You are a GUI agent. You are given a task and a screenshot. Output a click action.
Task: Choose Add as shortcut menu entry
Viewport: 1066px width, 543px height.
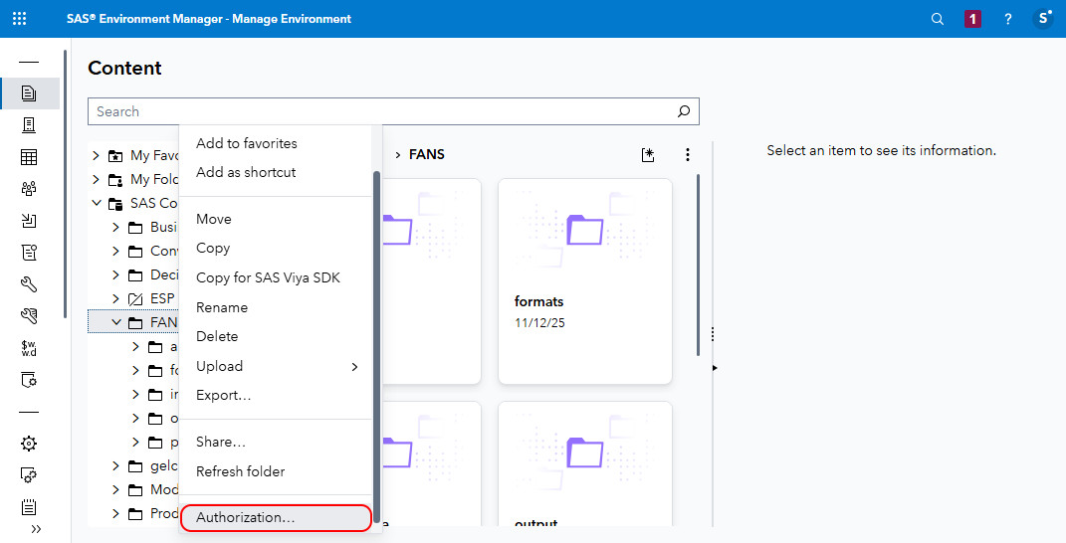276,173
